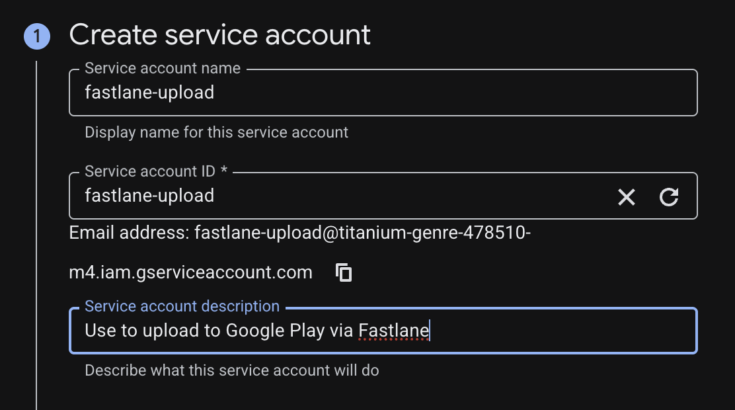Click the Service account description label
The width and height of the screenshot is (735, 410).
[182, 307]
